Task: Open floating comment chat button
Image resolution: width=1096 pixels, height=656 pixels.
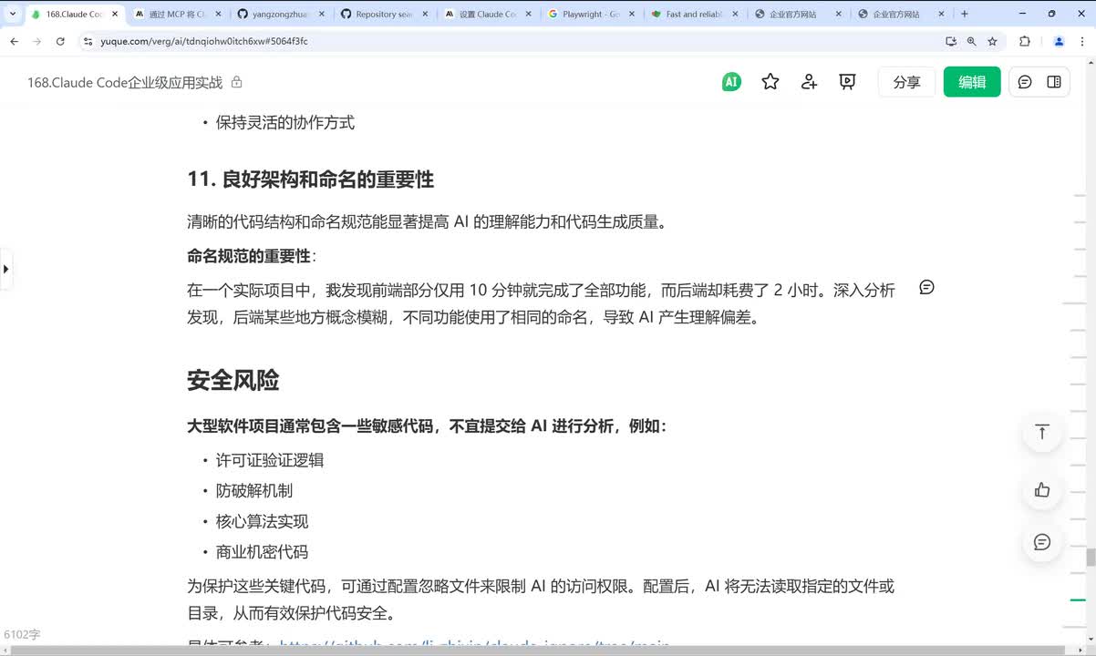Action: coord(1042,542)
